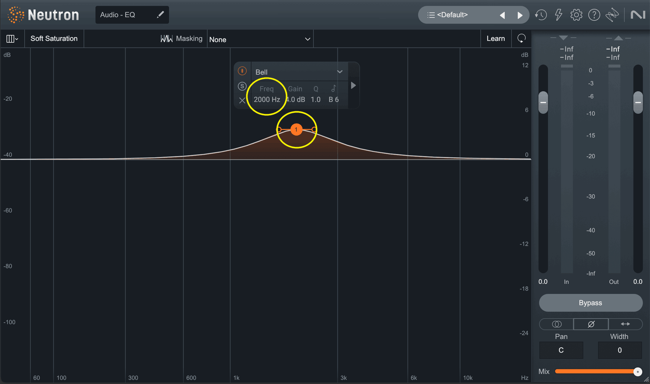Open settings with the gear icon
The image size is (650, 384).
(576, 15)
